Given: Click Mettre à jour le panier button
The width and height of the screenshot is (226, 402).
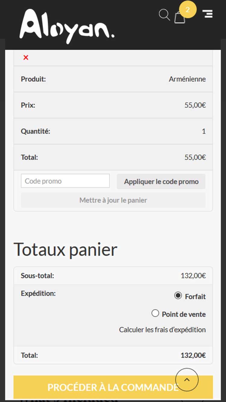Looking at the screenshot, I should 113,200.
